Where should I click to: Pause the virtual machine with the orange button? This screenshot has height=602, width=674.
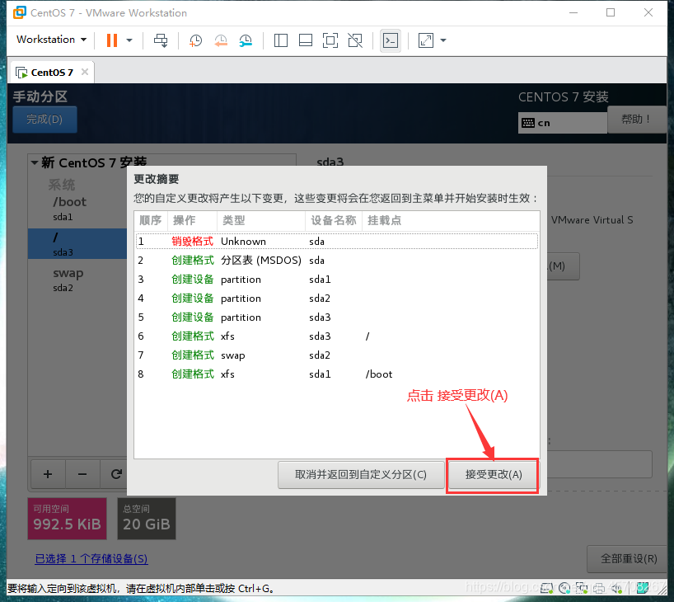112,40
